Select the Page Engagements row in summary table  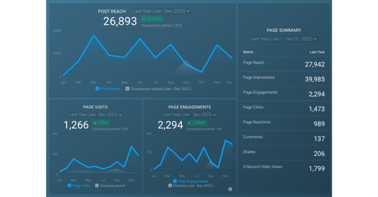pos(284,93)
